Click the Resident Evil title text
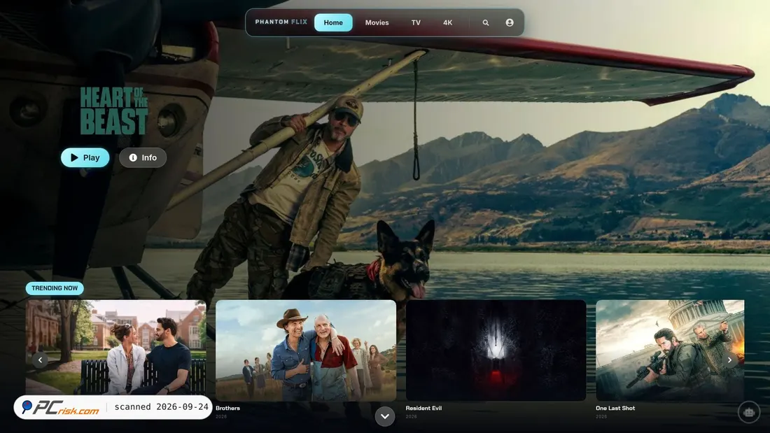The image size is (770, 433). click(423, 408)
